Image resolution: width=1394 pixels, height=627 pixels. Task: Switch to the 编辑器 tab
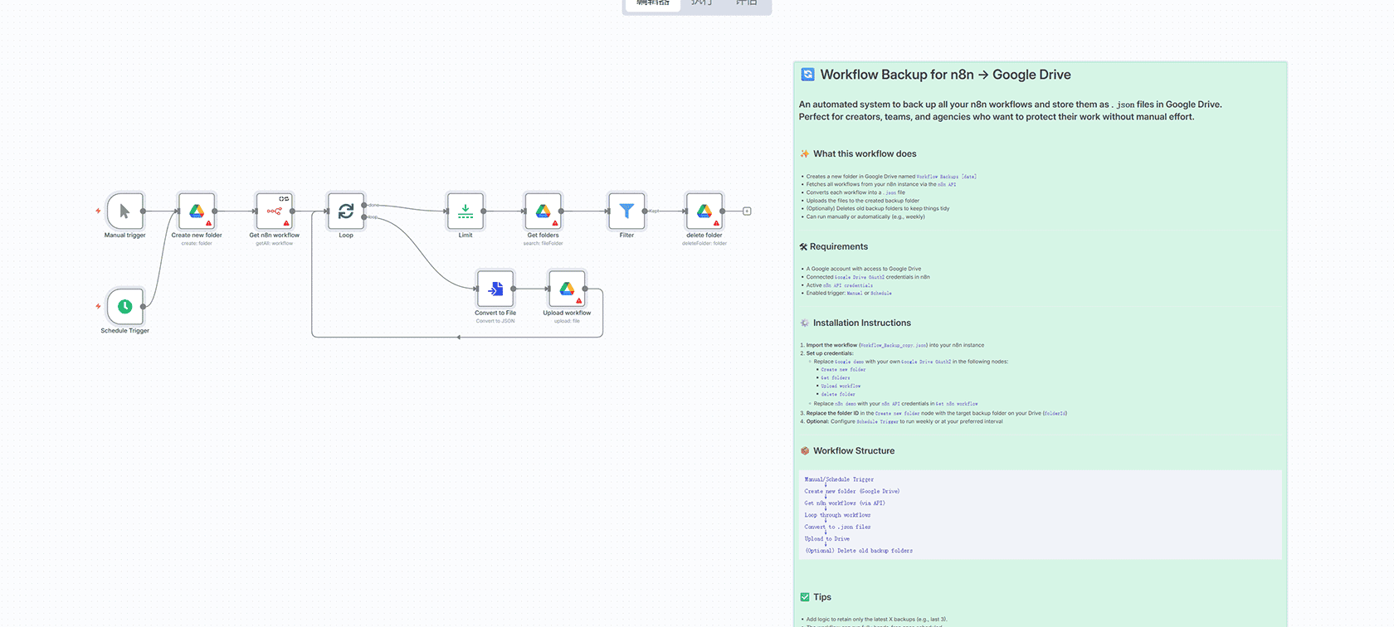click(653, 3)
